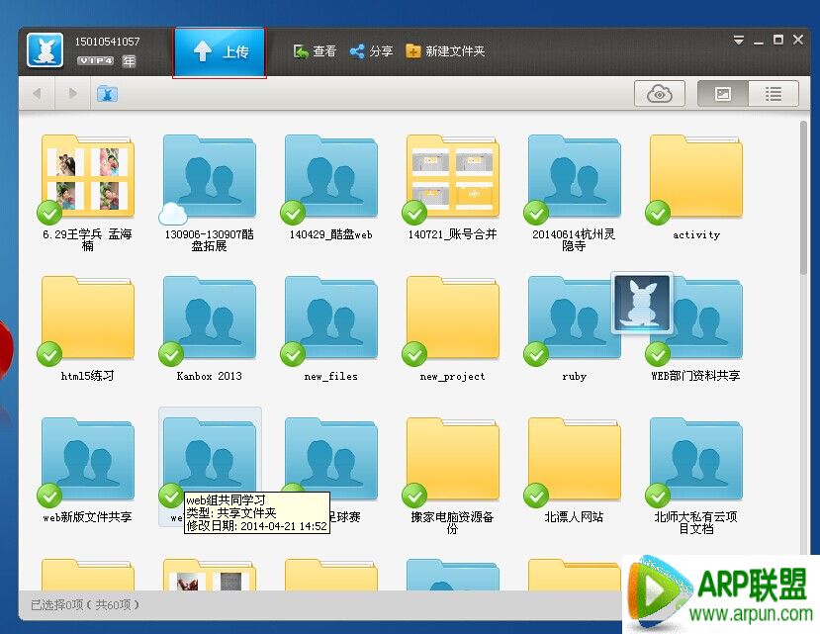Open the 查看 view option
Viewport: 820px width, 634px height.
(x=315, y=51)
